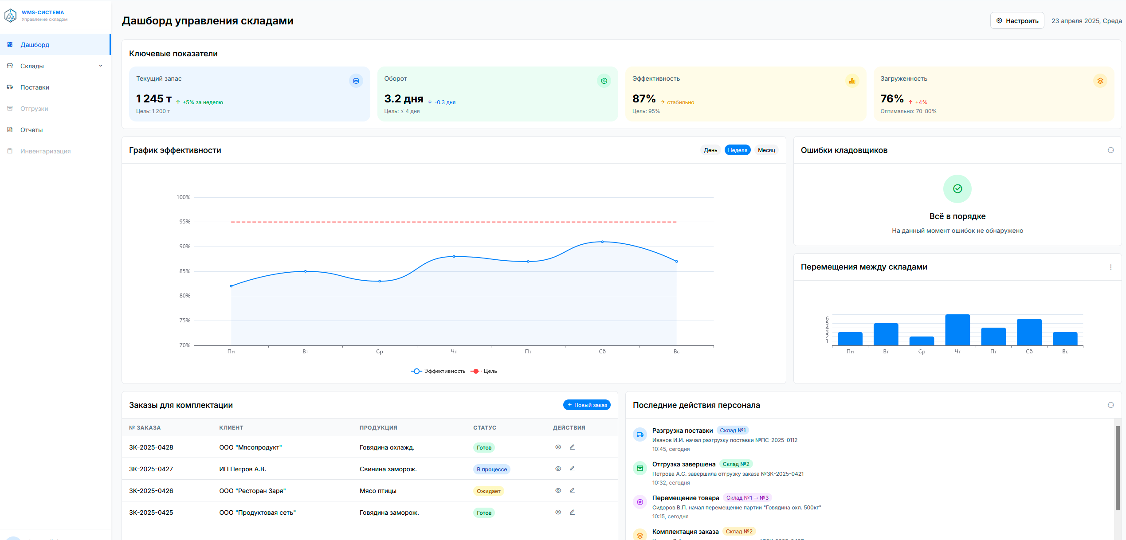Toggle Эффективность series in chart legend
This screenshot has width=1126, height=540.
[x=438, y=371]
